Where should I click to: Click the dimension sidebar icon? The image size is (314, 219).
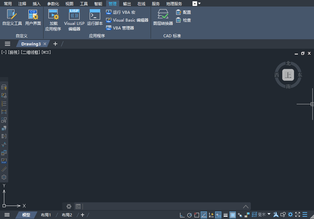tap(4, 112)
